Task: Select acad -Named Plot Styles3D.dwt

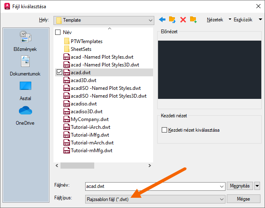Action: pos(105,65)
